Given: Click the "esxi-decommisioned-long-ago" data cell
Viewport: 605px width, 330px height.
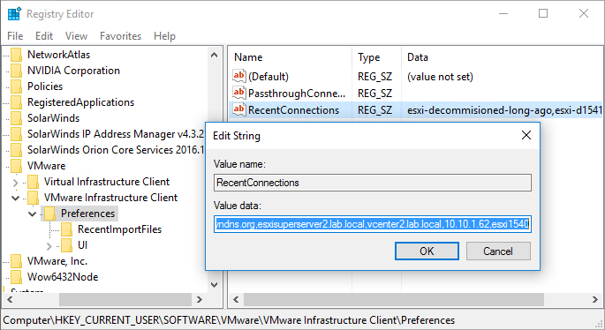Looking at the screenshot, I should [504, 110].
